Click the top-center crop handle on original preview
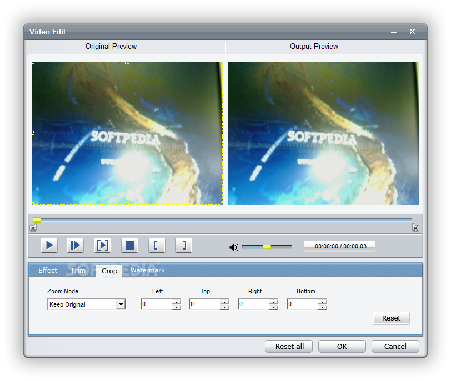 127,62
